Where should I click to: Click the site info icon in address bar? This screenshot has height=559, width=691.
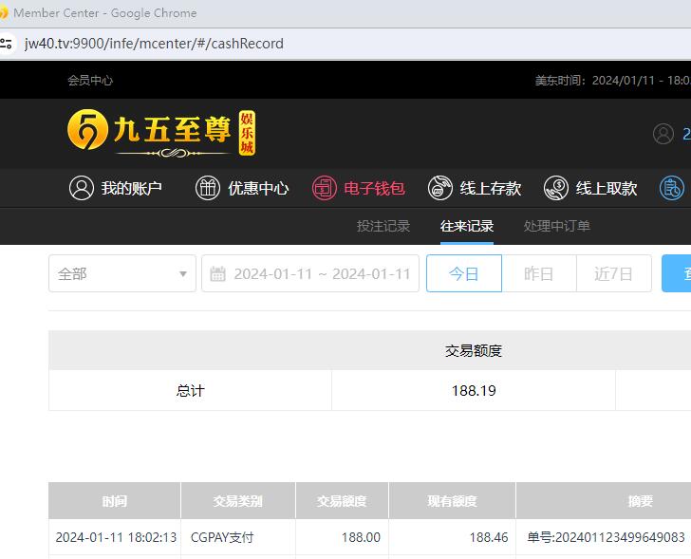(6, 44)
